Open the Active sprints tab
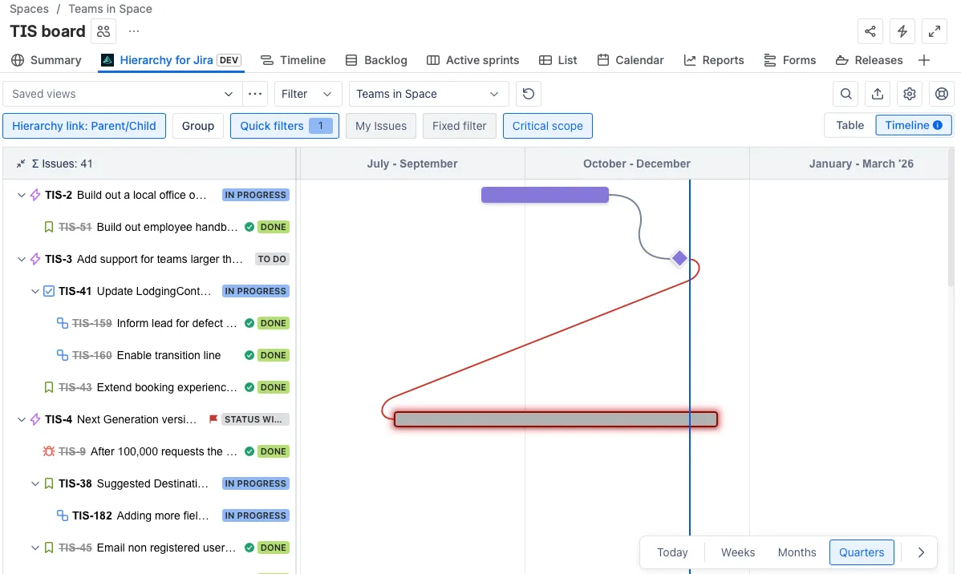 472,60
